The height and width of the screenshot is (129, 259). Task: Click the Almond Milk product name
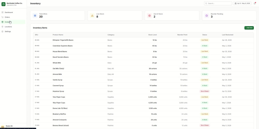(x=57, y=74)
